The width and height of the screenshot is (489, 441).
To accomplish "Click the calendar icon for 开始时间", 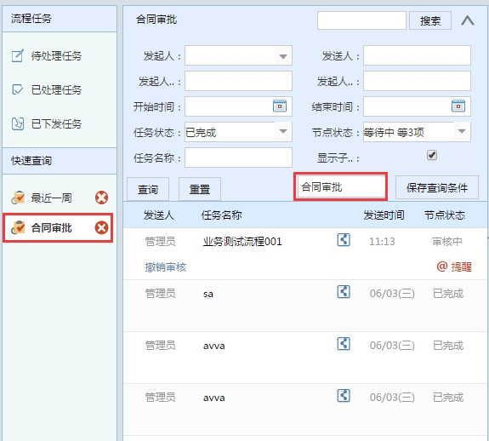I will tap(280, 106).
